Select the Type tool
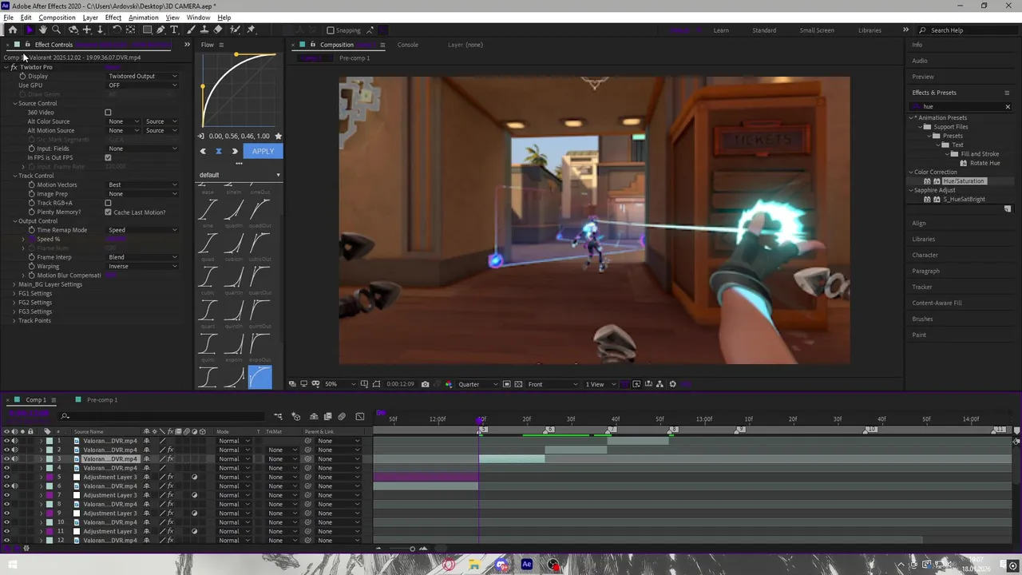1022x575 pixels. tap(174, 30)
